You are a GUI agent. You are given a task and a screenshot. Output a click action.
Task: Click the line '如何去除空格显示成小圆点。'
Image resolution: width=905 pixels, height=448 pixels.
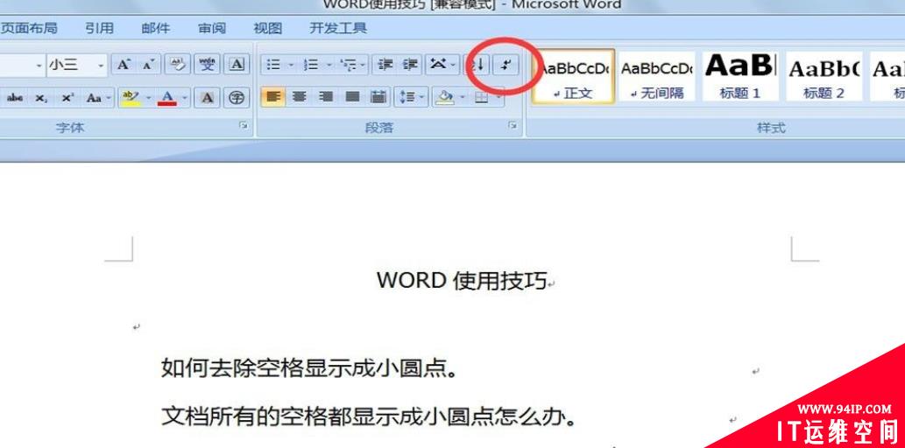tap(309, 367)
